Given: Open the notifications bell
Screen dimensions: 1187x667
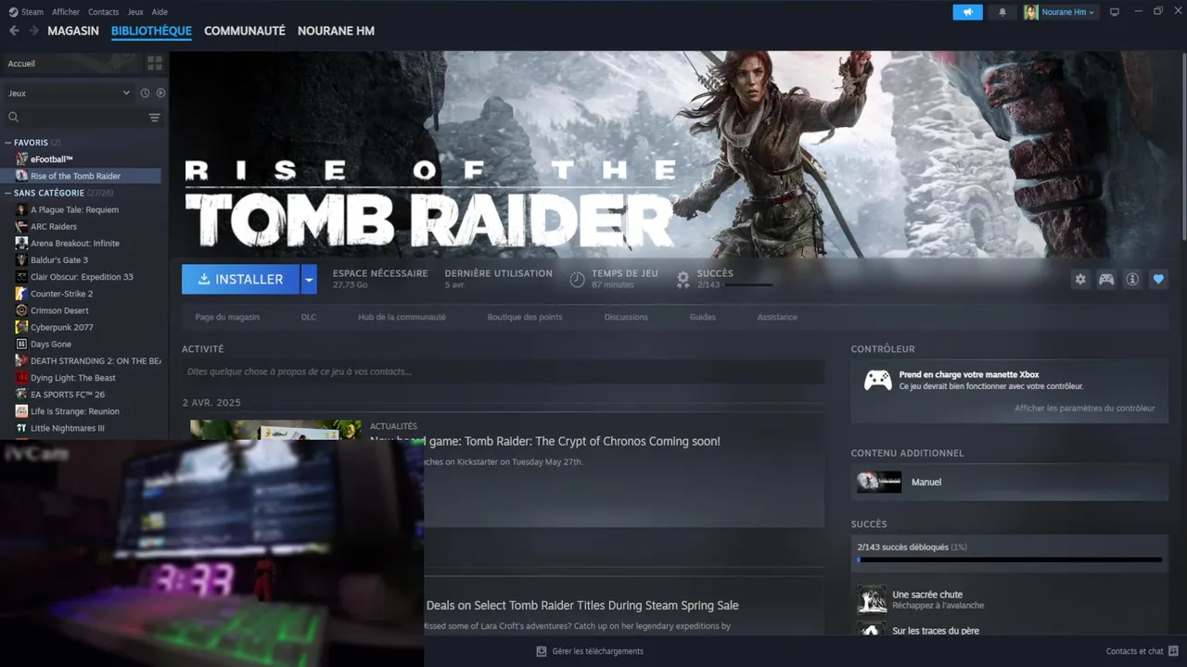Looking at the screenshot, I should (x=1002, y=12).
